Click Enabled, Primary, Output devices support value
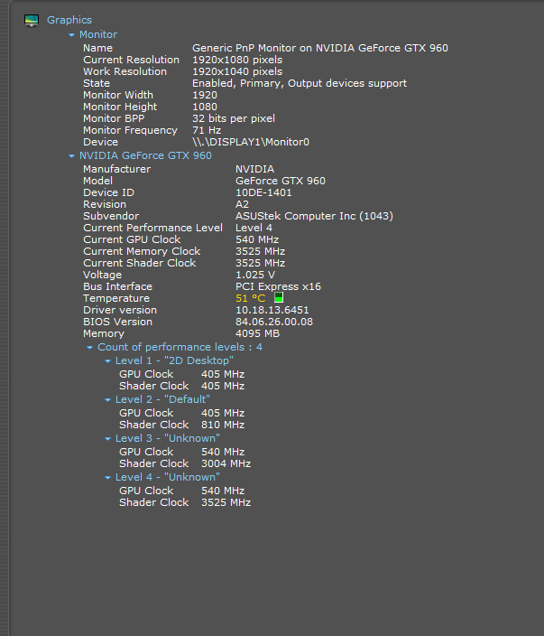Image resolution: width=544 pixels, height=636 pixels. pos(300,83)
